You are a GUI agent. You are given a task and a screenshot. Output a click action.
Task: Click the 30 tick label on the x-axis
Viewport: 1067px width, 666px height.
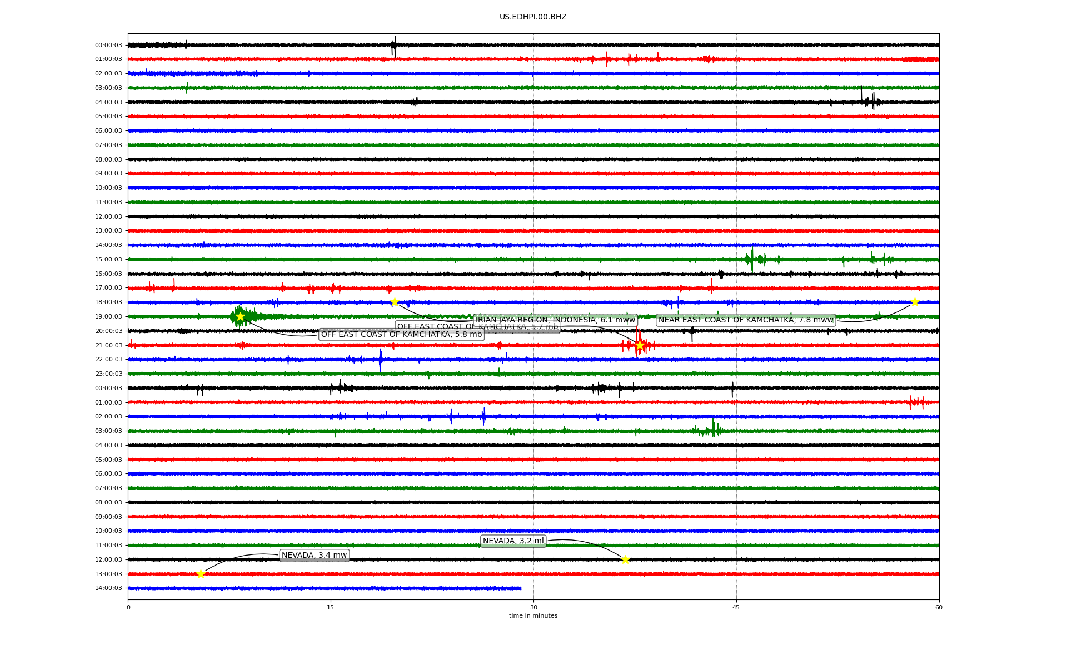(x=533, y=607)
